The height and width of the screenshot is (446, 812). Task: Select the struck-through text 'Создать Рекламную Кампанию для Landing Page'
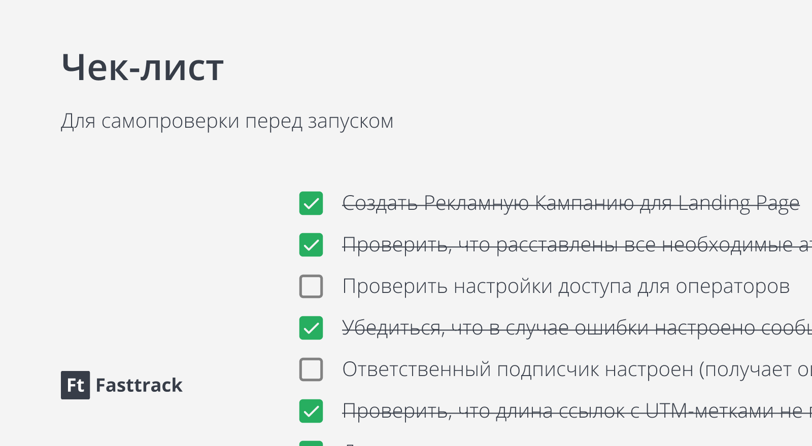click(571, 203)
